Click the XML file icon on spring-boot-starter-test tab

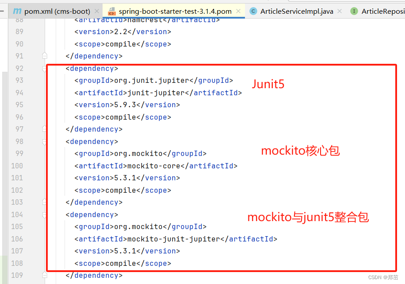[112, 11]
